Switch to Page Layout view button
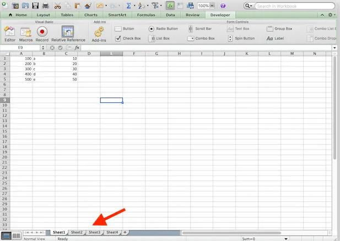The image size is (340, 241). point(16,235)
